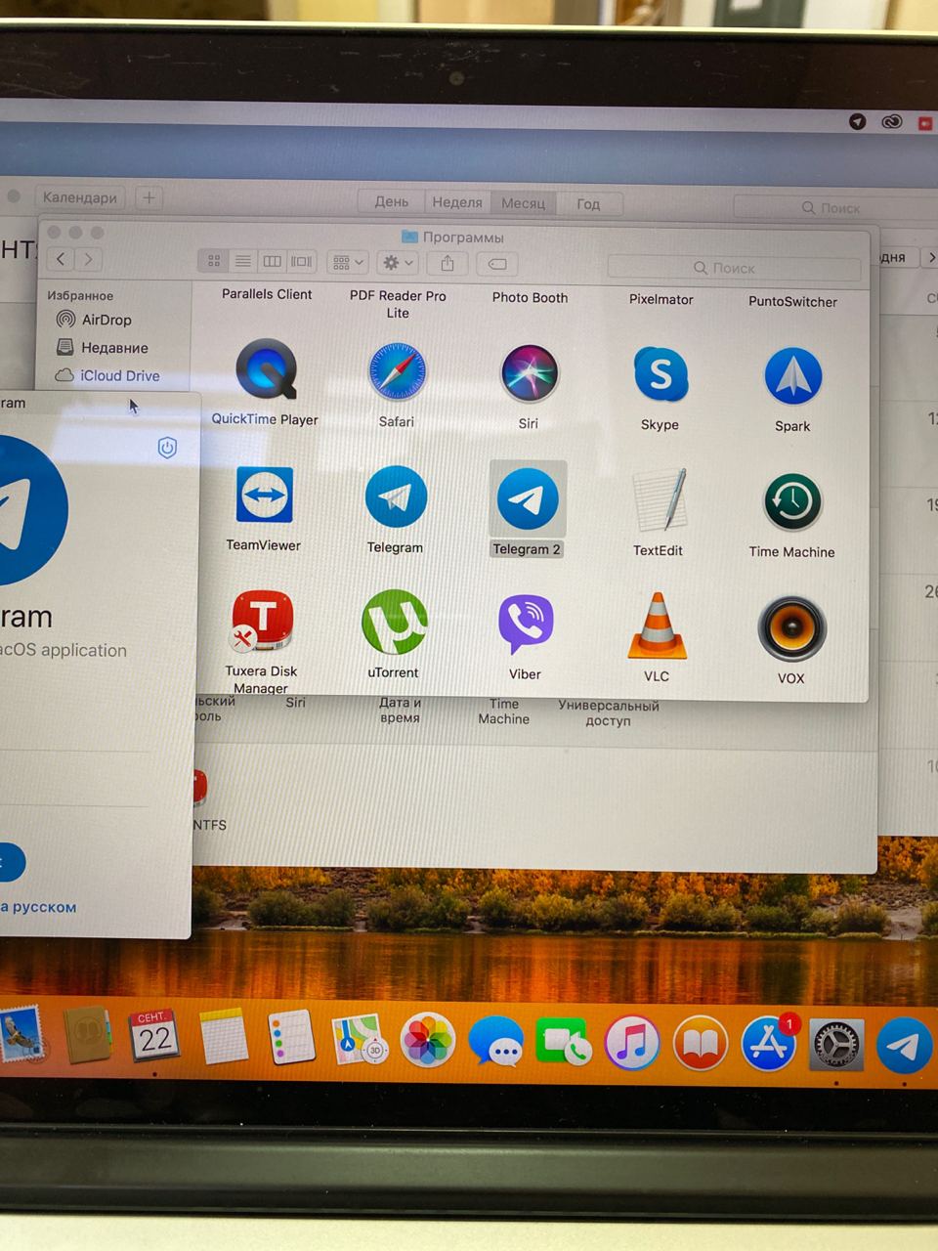Viewport: 938px width, 1251px height.
Task: Open QuickTime Player in Finder window
Action: 266,369
